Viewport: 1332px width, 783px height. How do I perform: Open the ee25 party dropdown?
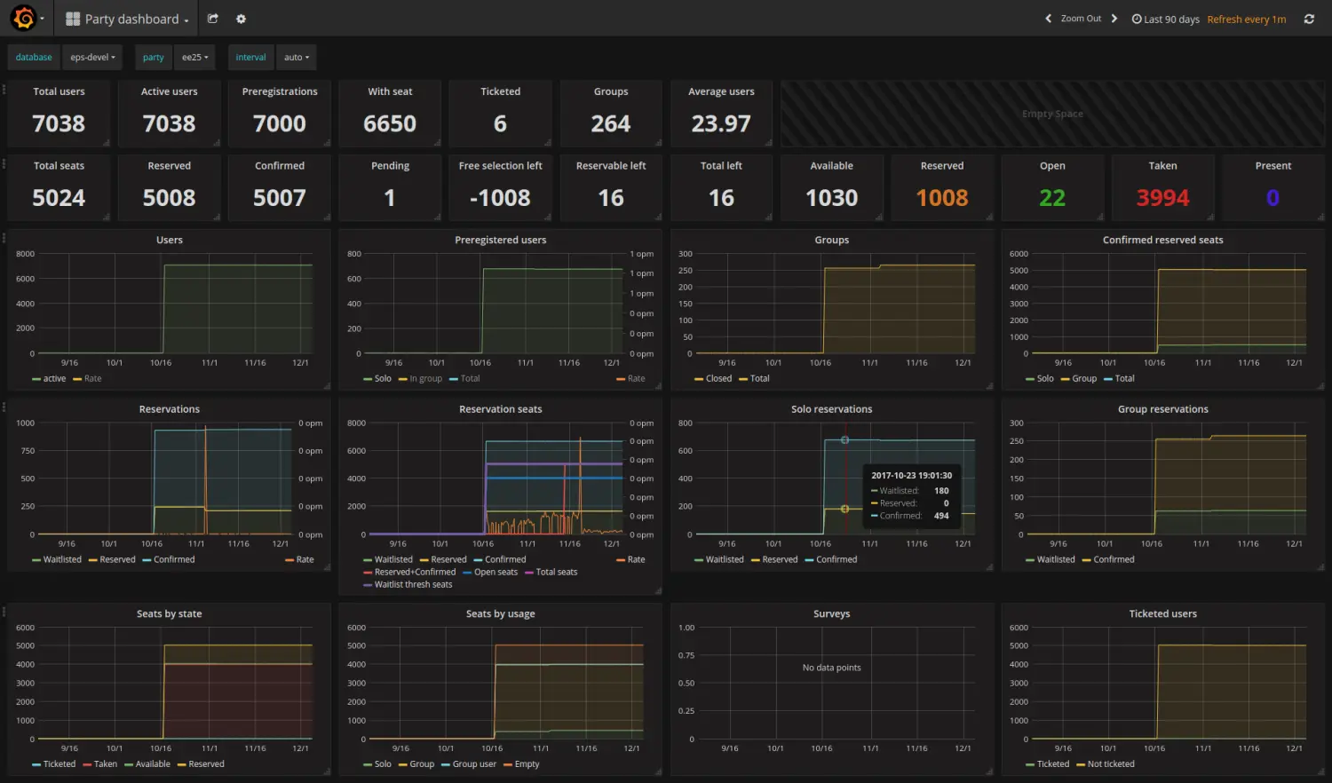pos(194,57)
